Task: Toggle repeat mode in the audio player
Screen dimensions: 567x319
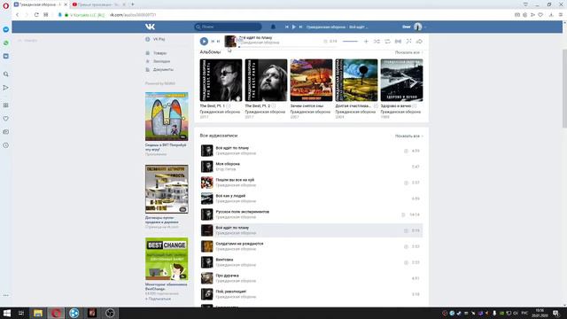Action: coord(387,42)
